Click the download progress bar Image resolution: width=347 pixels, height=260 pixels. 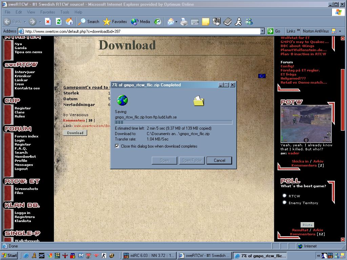click(x=173, y=122)
